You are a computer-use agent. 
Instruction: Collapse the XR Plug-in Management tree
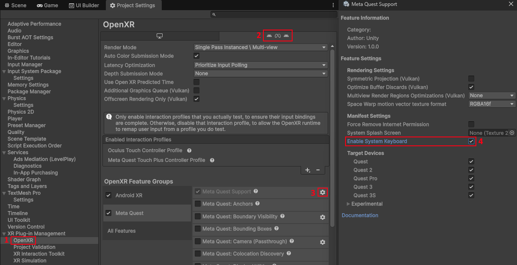point(4,233)
